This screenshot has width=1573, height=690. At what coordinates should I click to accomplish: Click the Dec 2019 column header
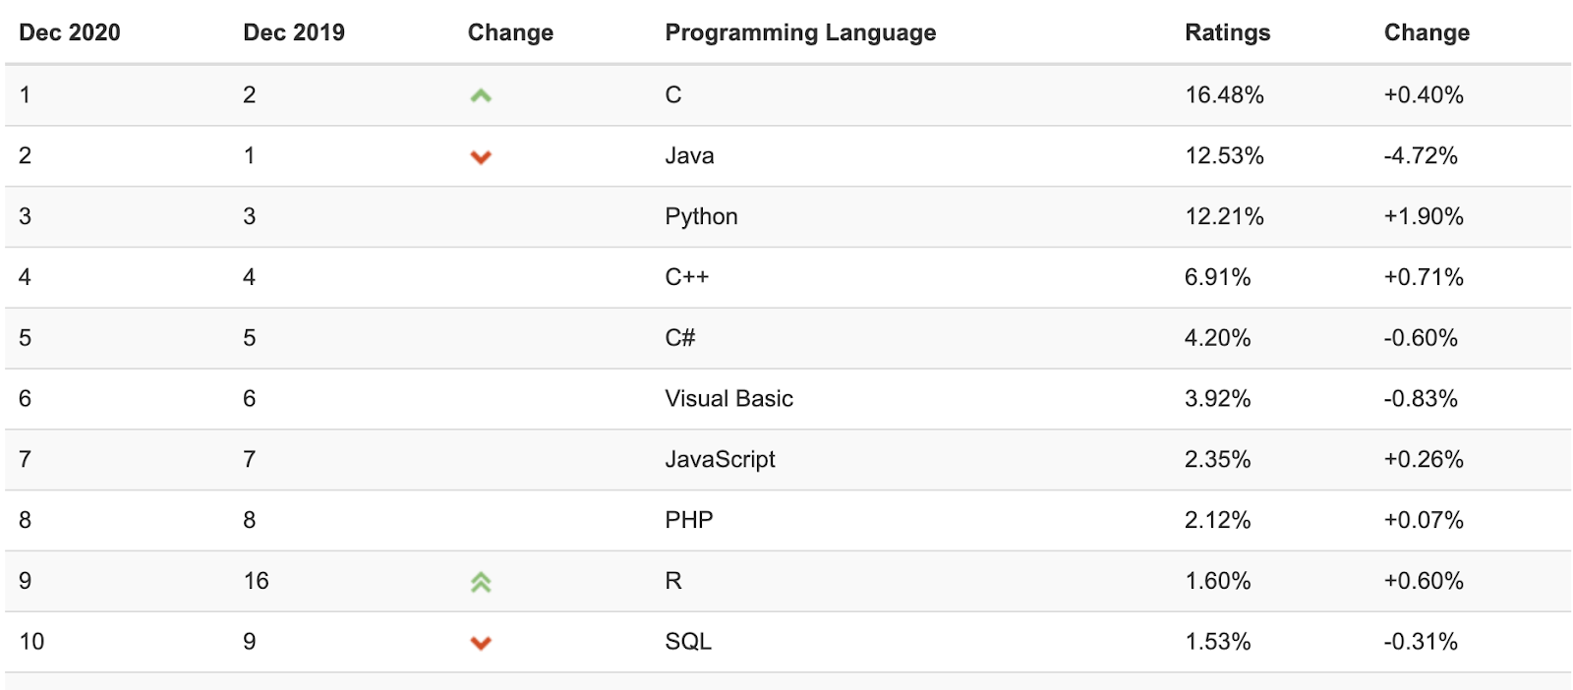[x=294, y=32]
